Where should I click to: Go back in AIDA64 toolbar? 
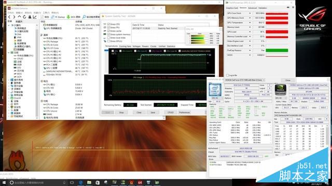[x=9, y=17]
